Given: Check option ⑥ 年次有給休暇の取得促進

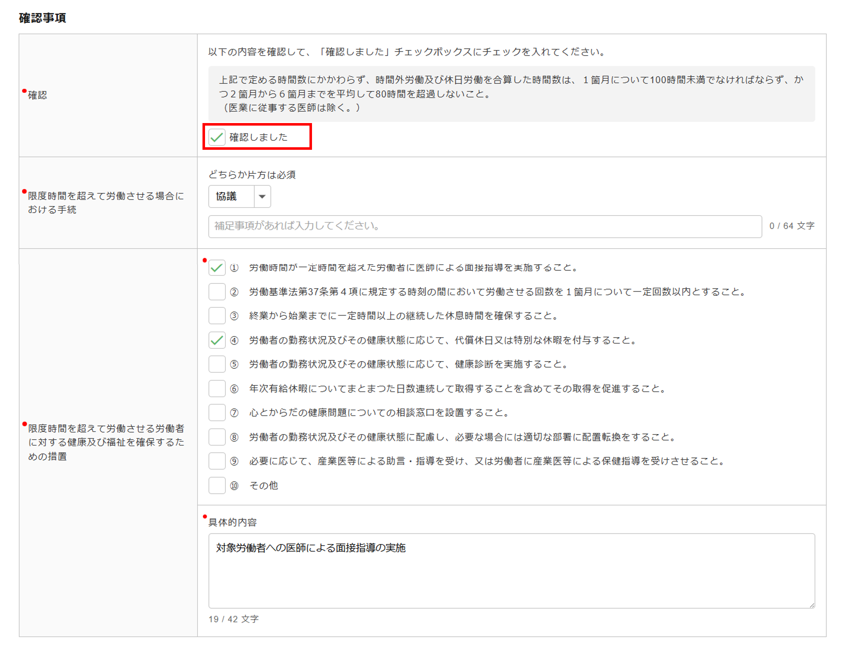Looking at the screenshot, I should 216,389.
